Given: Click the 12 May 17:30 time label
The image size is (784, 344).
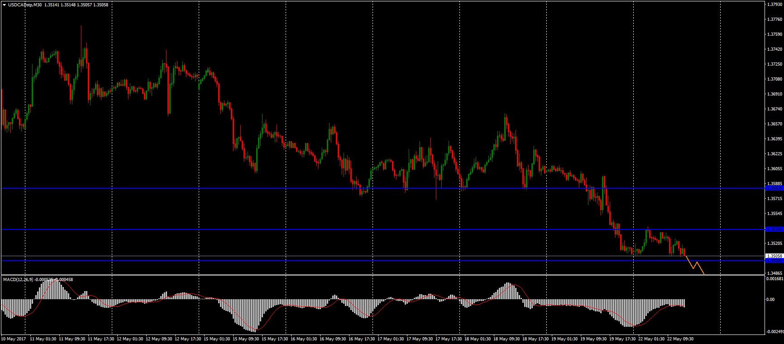Looking at the screenshot, I should coord(187,339).
